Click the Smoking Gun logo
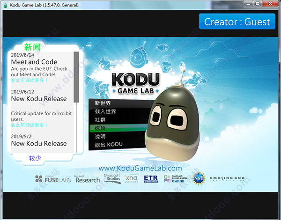This screenshot has width=281, height=220. (227, 178)
